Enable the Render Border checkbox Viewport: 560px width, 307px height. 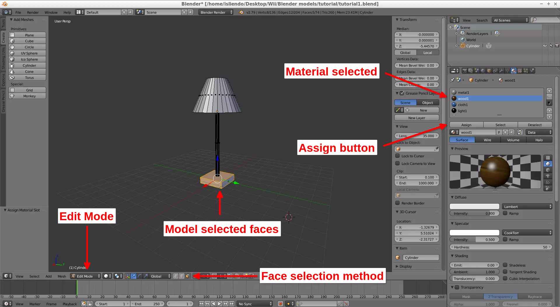point(397,203)
